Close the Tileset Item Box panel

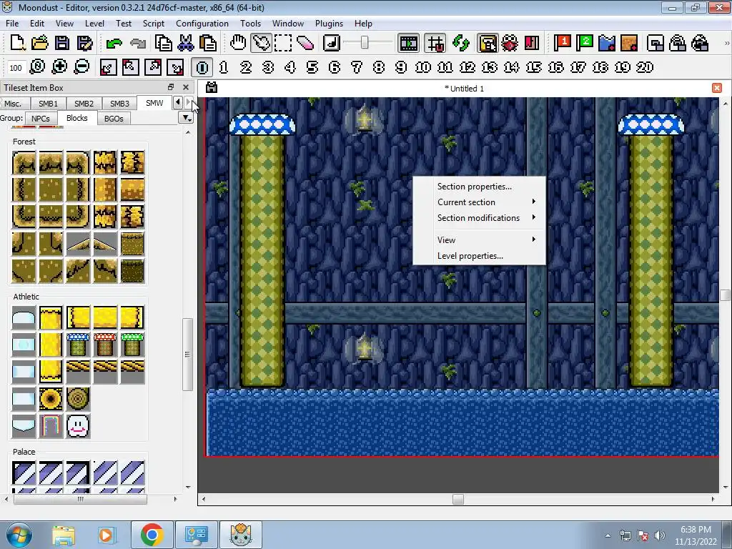click(x=186, y=87)
